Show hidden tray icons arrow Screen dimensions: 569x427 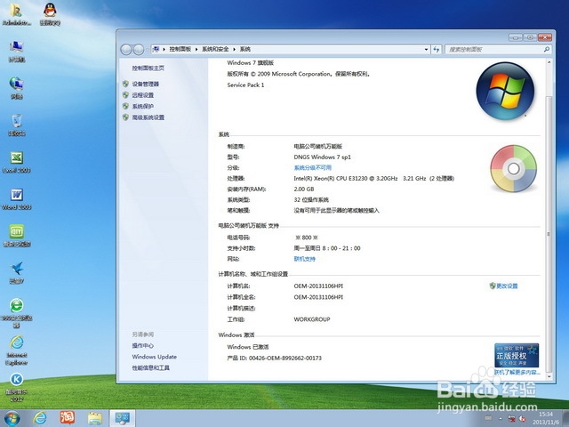pyautogui.click(x=501, y=418)
